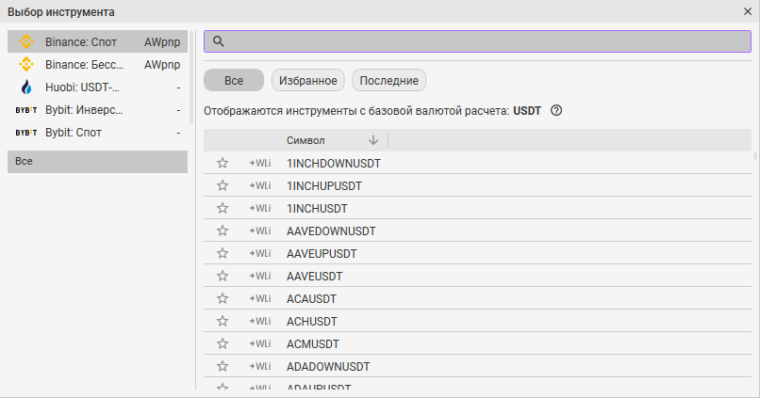Select Huobi: USDT-... connection
The width and height of the screenshot is (760, 398).
coord(97,88)
